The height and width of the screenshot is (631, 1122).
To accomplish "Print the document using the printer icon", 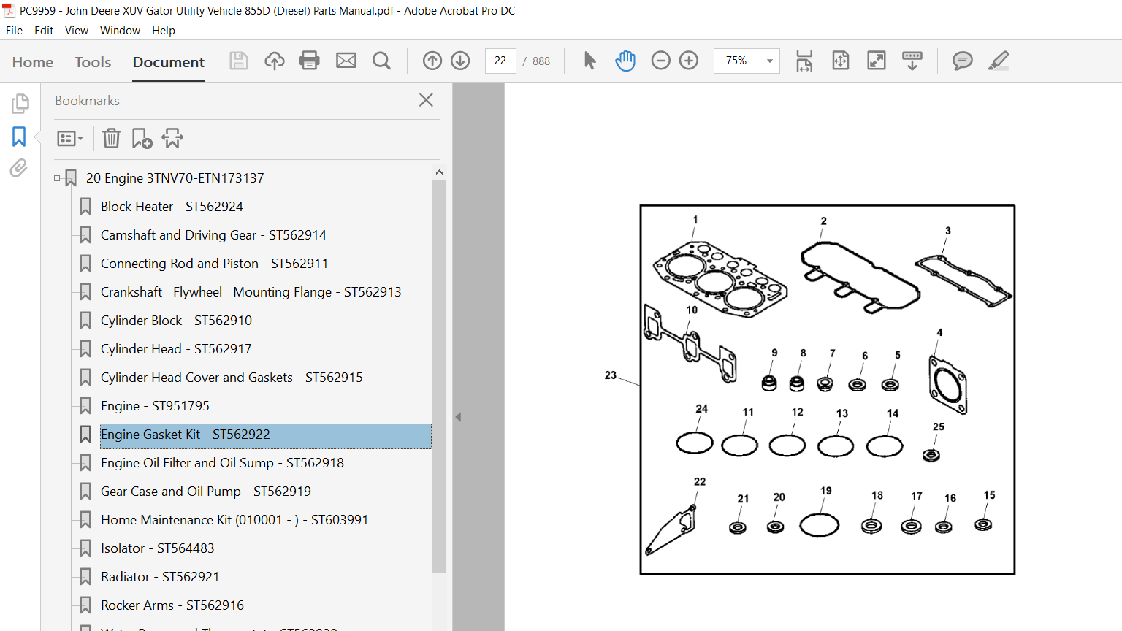I will point(310,61).
